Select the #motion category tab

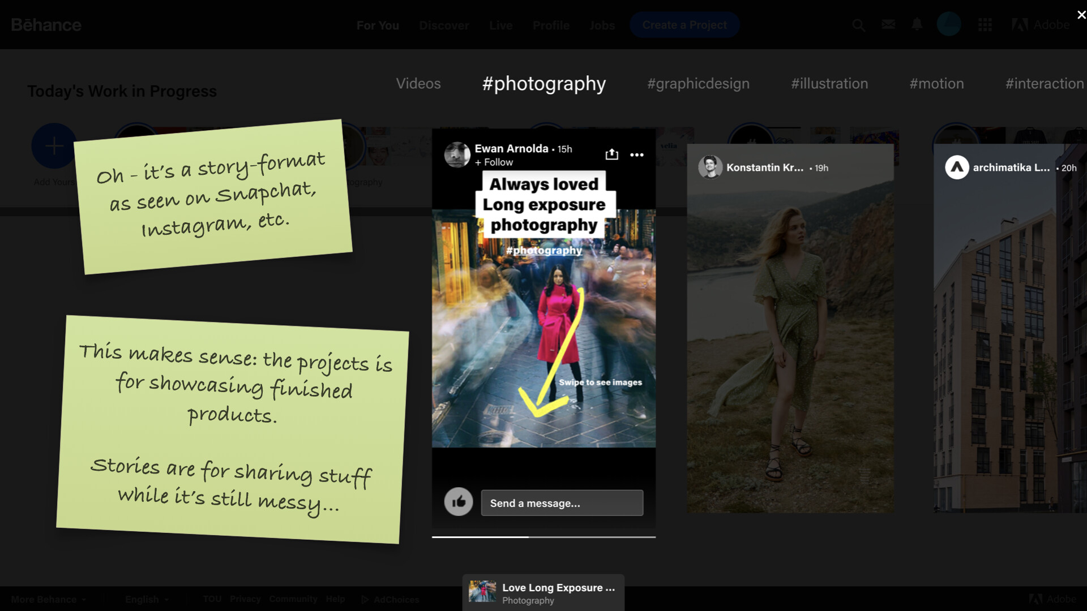click(x=936, y=84)
